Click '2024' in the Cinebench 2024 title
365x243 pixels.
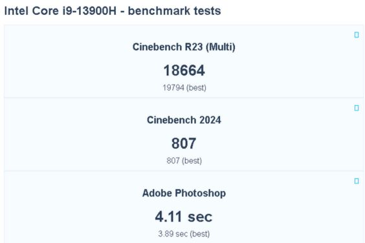(210, 120)
